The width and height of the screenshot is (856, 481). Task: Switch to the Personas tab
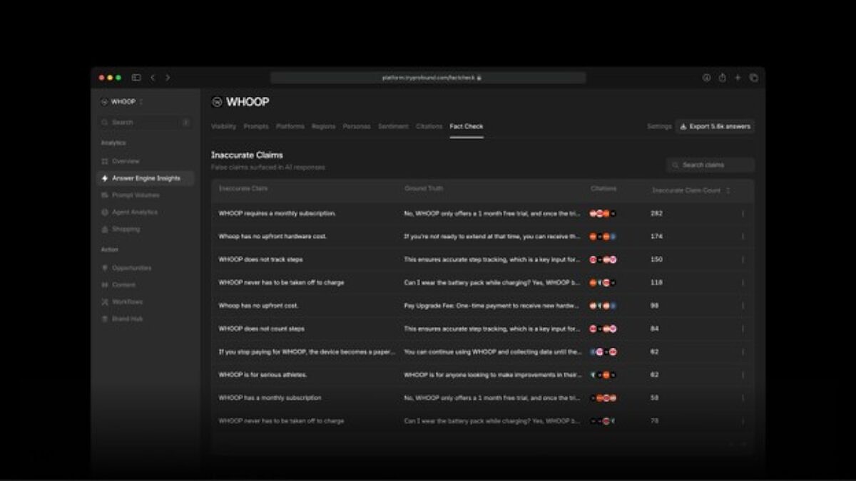[x=357, y=126]
